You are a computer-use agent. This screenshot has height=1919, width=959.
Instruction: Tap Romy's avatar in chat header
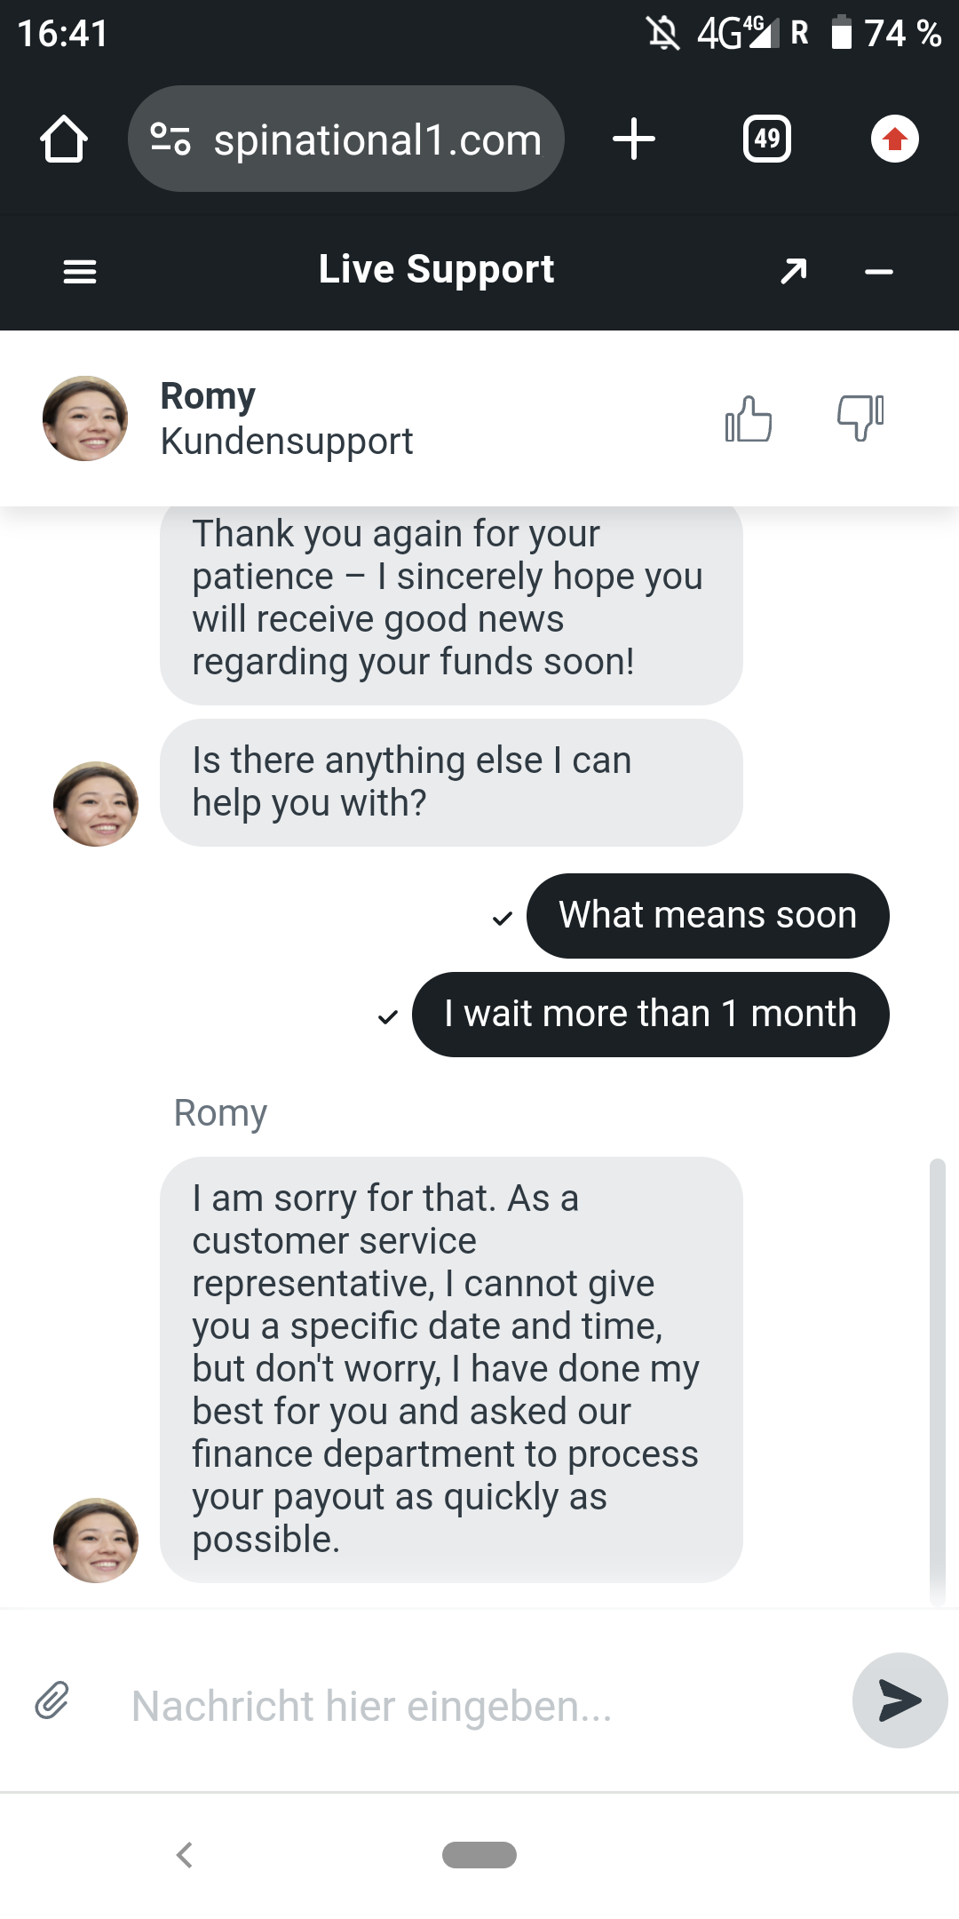point(85,418)
